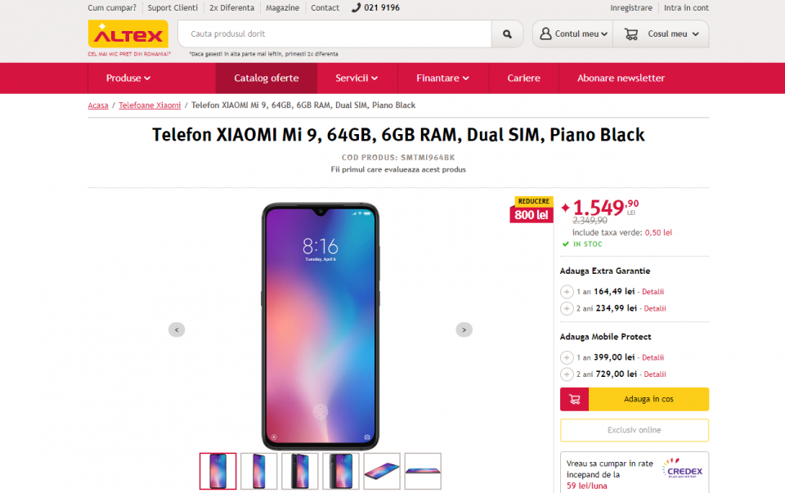Select the last product thumbnail
The height and width of the screenshot is (493, 785).
tap(423, 471)
